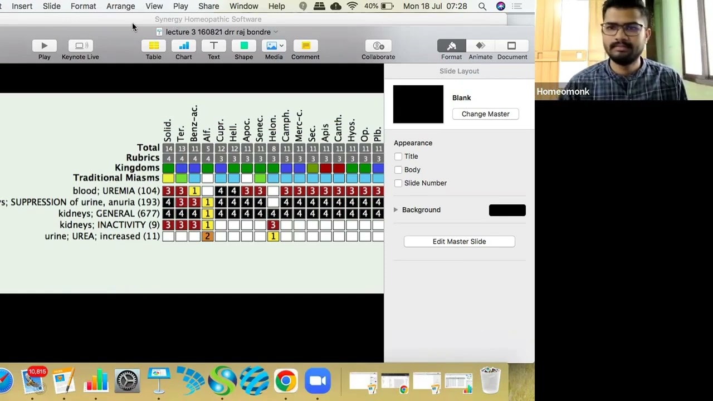Add a Shape from the toolbar
This screenshot has width=713, height=401.
244,46
